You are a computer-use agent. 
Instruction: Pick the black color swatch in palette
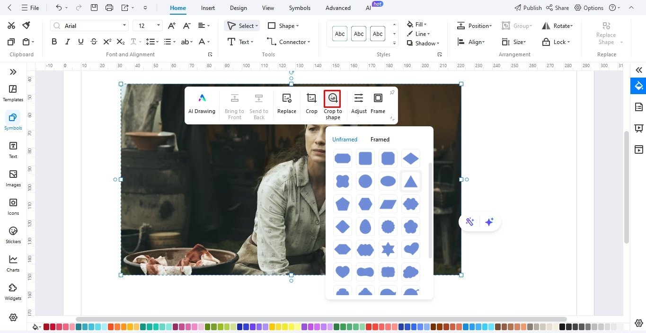pyautogui.click(x=562, y=327)
